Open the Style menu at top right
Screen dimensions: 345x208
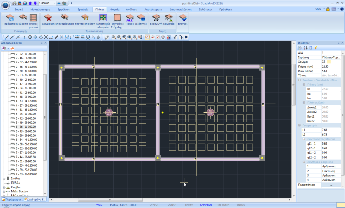point(320,9)
